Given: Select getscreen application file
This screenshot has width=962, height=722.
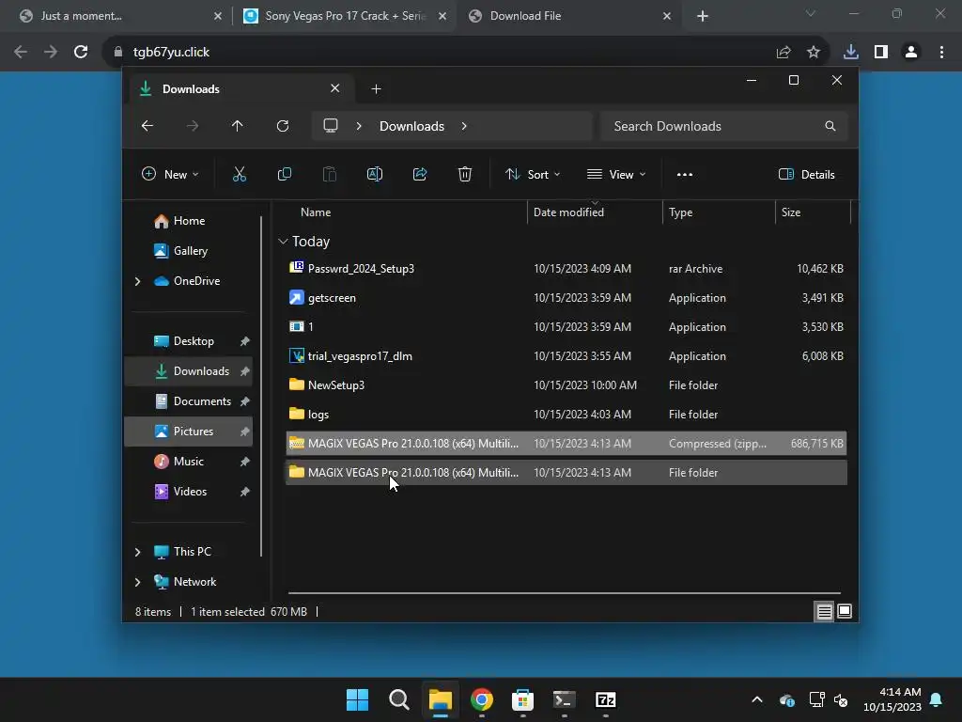Looking at the screenshot, I should point(566,298).
